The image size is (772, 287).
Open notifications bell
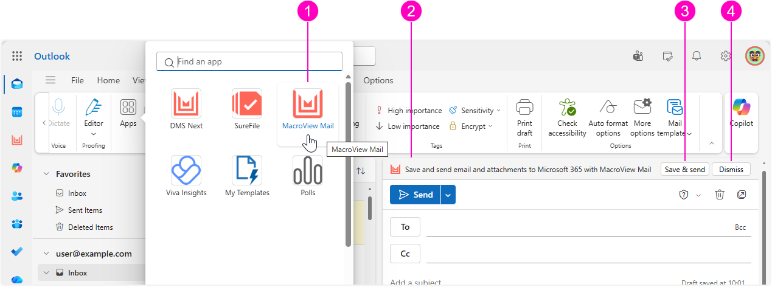click(x=697, y=56)
